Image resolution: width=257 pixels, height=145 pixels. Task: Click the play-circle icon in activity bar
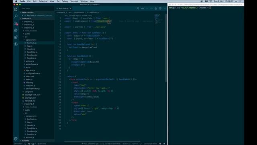[16, 44]
